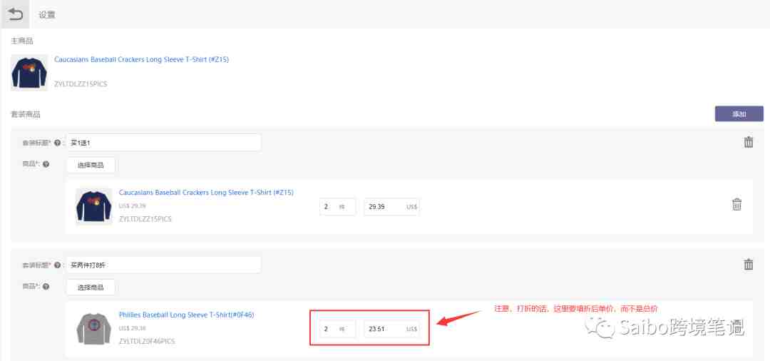Click navy shirt thumbnail in 买1送1 bundle
770x361 pixels.
pos(94,207)
